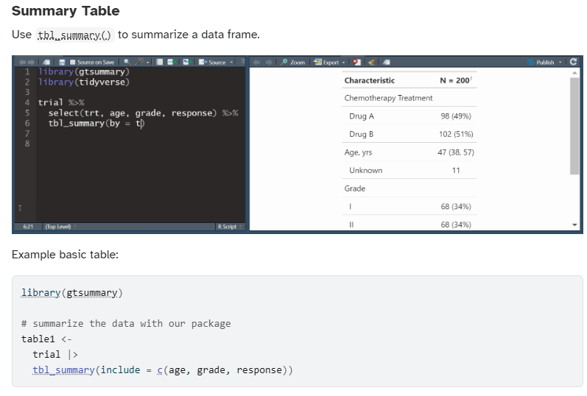Click Zoom in the viewer pane

[293, 63]
